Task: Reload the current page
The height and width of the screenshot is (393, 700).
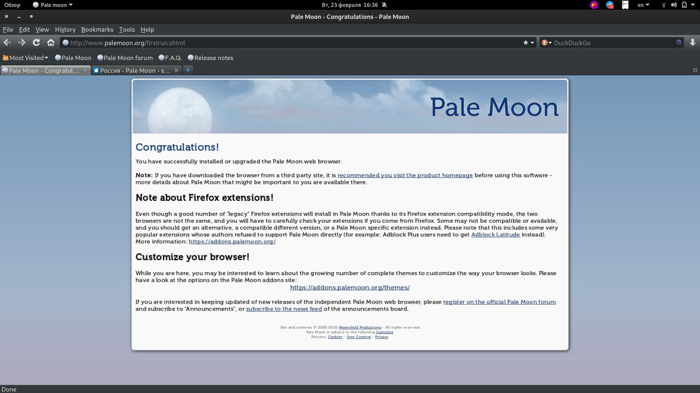Action: (37, 43)
